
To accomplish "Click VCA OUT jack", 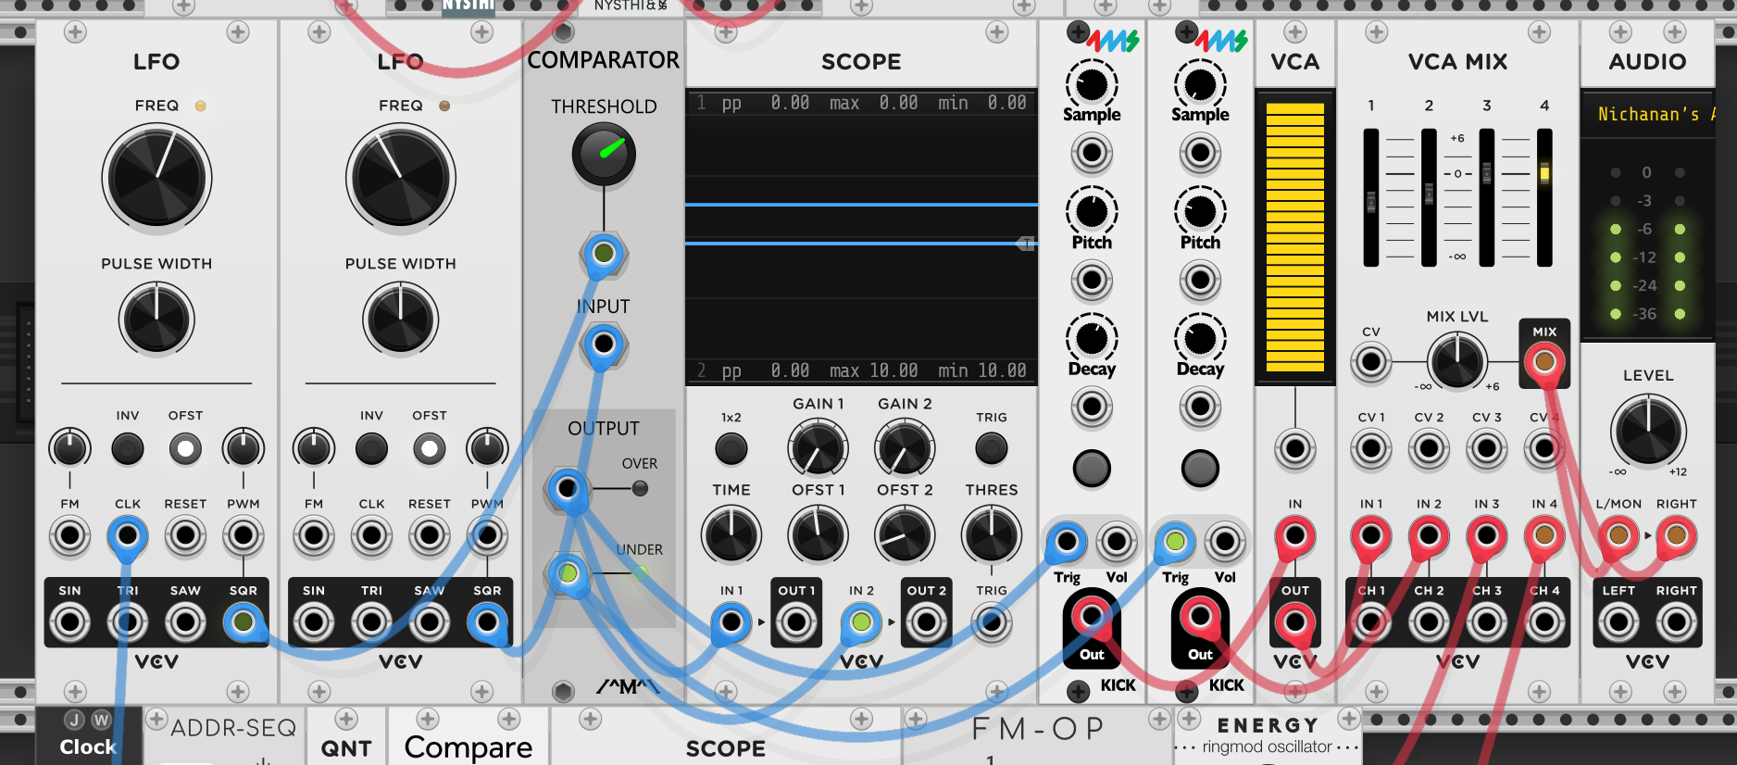I will click(1294, 622).
